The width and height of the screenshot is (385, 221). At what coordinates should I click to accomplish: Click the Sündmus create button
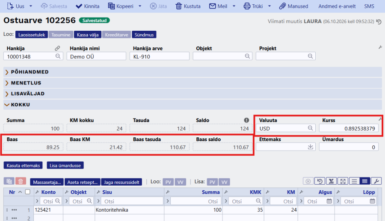click(x=144, y=35)
